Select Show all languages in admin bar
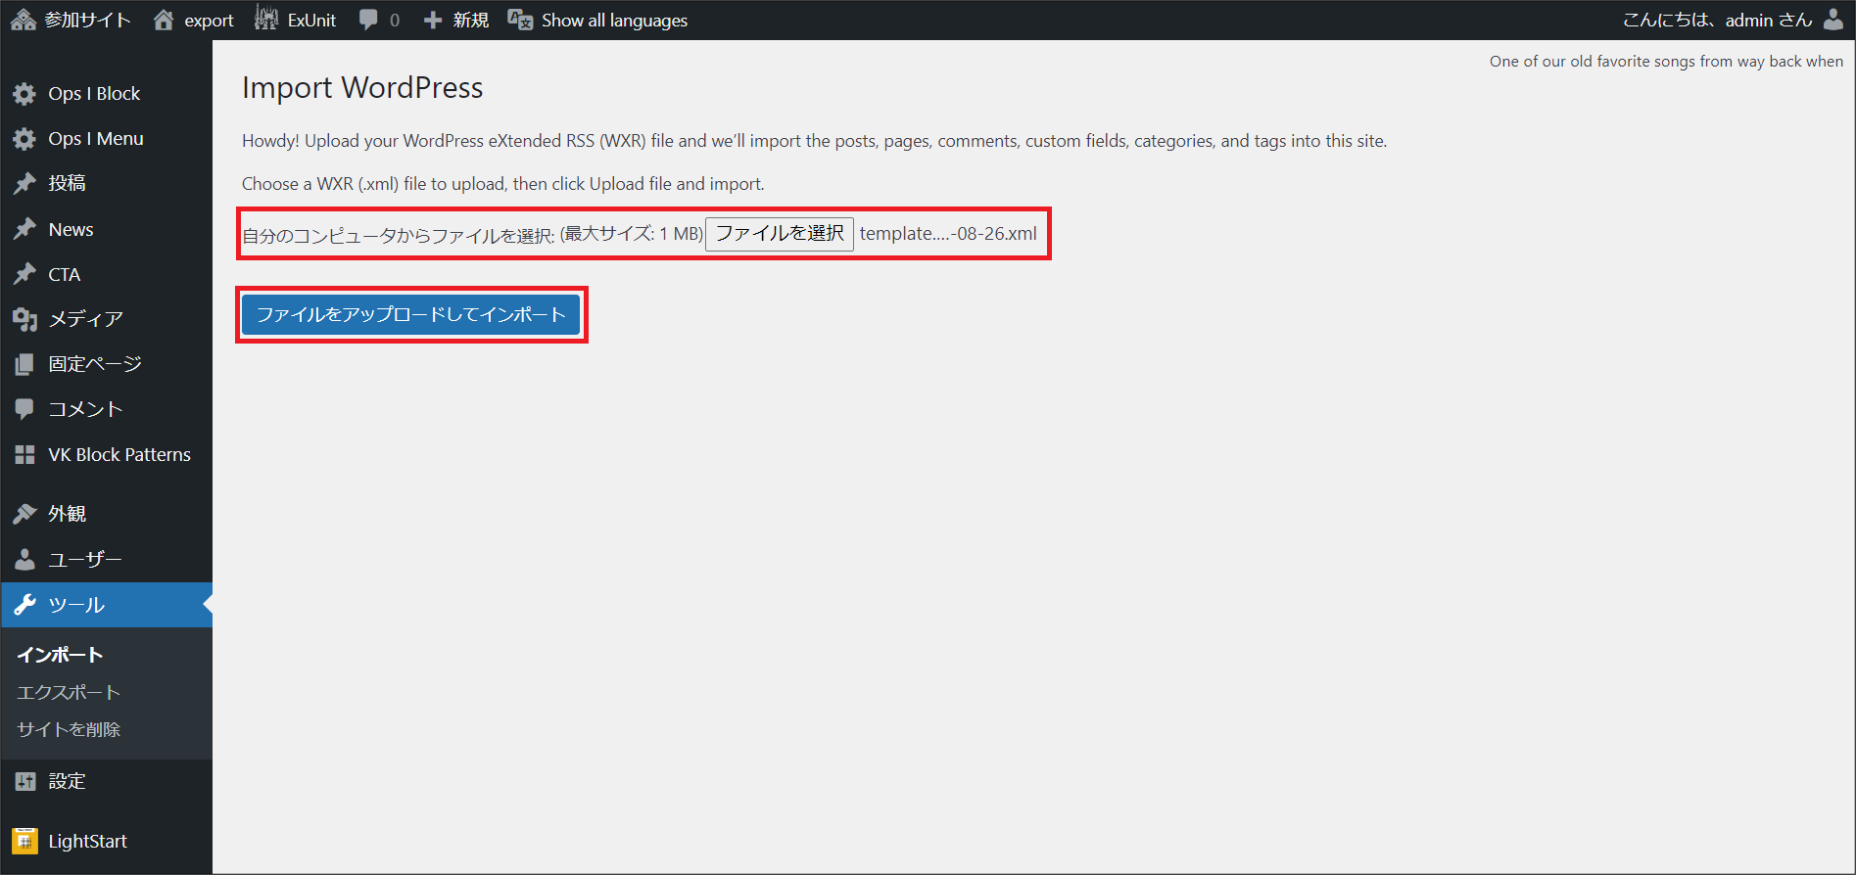1856x875 pixels. point(597,20)
